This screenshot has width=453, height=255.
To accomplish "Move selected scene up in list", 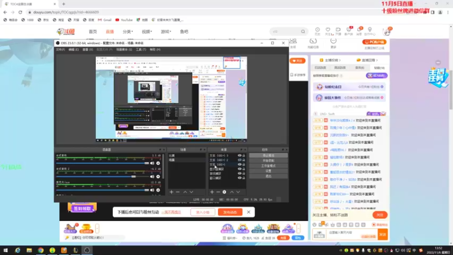I will (185, 192).
